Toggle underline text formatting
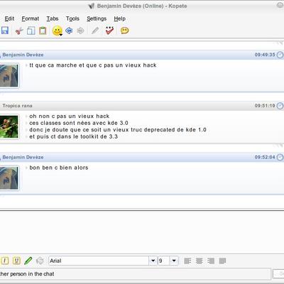Screen dimensions: 284x284 pyautogui.click(x=16, y=261)
